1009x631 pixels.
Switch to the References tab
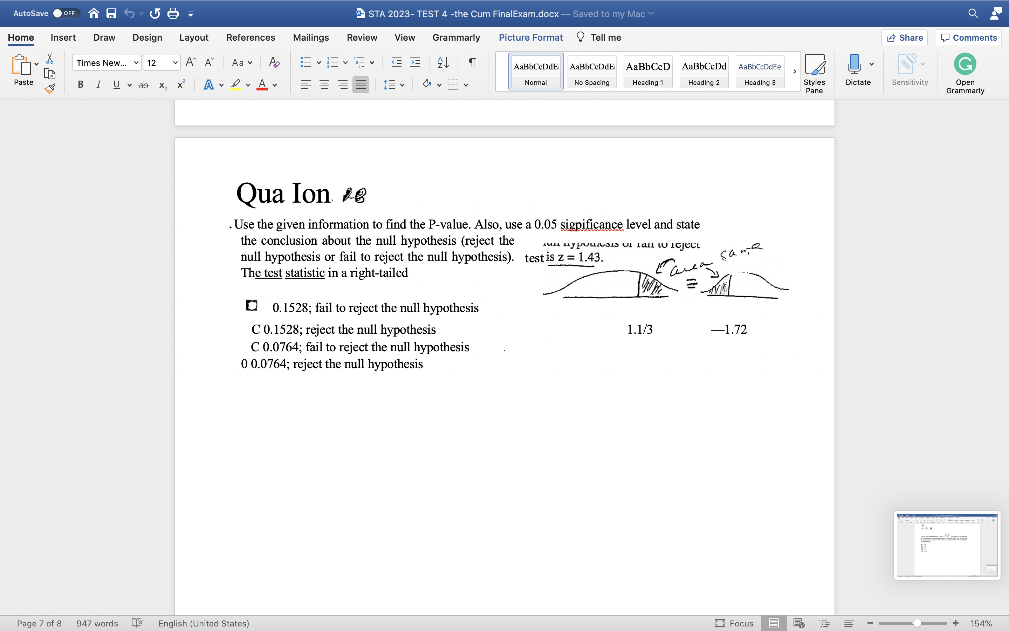250,37
